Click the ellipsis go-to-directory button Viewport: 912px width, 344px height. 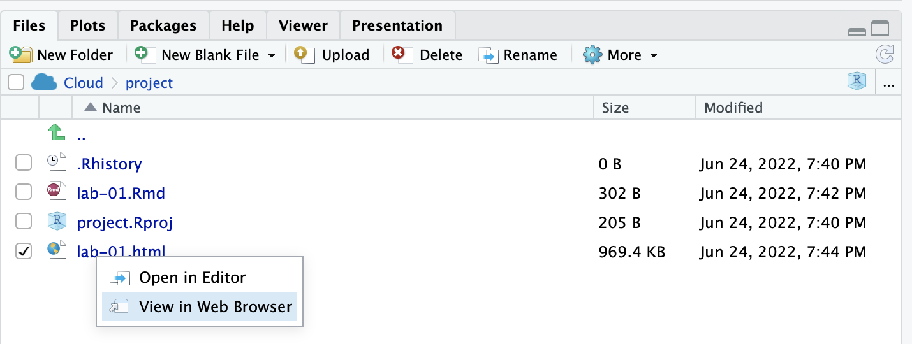point(888,83)
